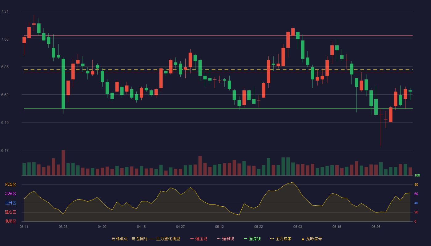Toggle the 强弱线 legend entry
431x246 pixels.
pyautogui.click(x=225, y=239)
